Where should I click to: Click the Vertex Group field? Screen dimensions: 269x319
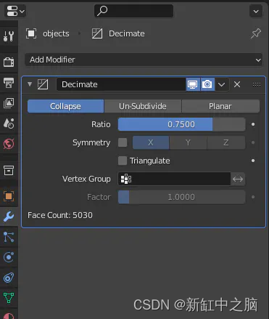tap(174, 179)
